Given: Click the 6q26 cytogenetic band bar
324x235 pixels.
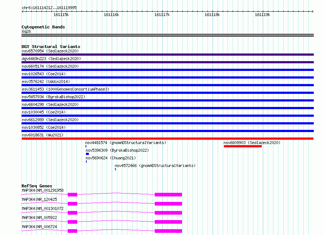Looking at the screenshot, I should pyautogui.click(x=167, y=35).
